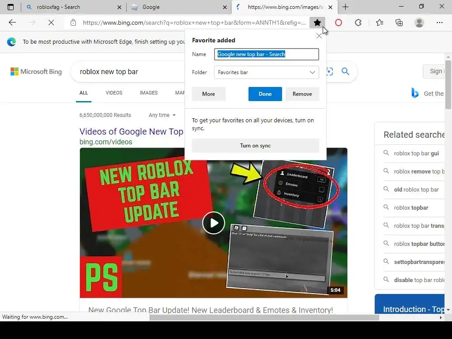Screen dimensions: 452x339
Task: Click the Bing rewards 'b' icon
Action: 415,93
